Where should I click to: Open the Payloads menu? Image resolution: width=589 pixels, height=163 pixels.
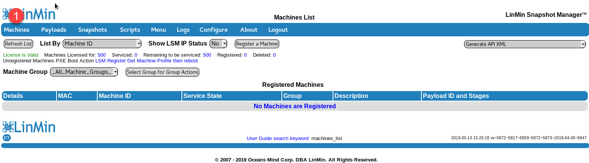point(54,29)
